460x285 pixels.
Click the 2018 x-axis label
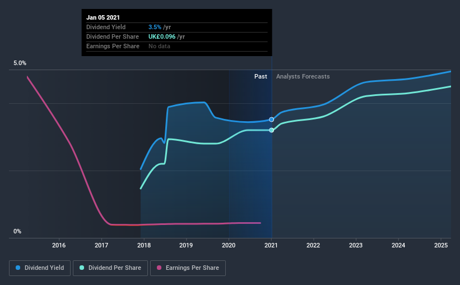click(x=144, y=245)
